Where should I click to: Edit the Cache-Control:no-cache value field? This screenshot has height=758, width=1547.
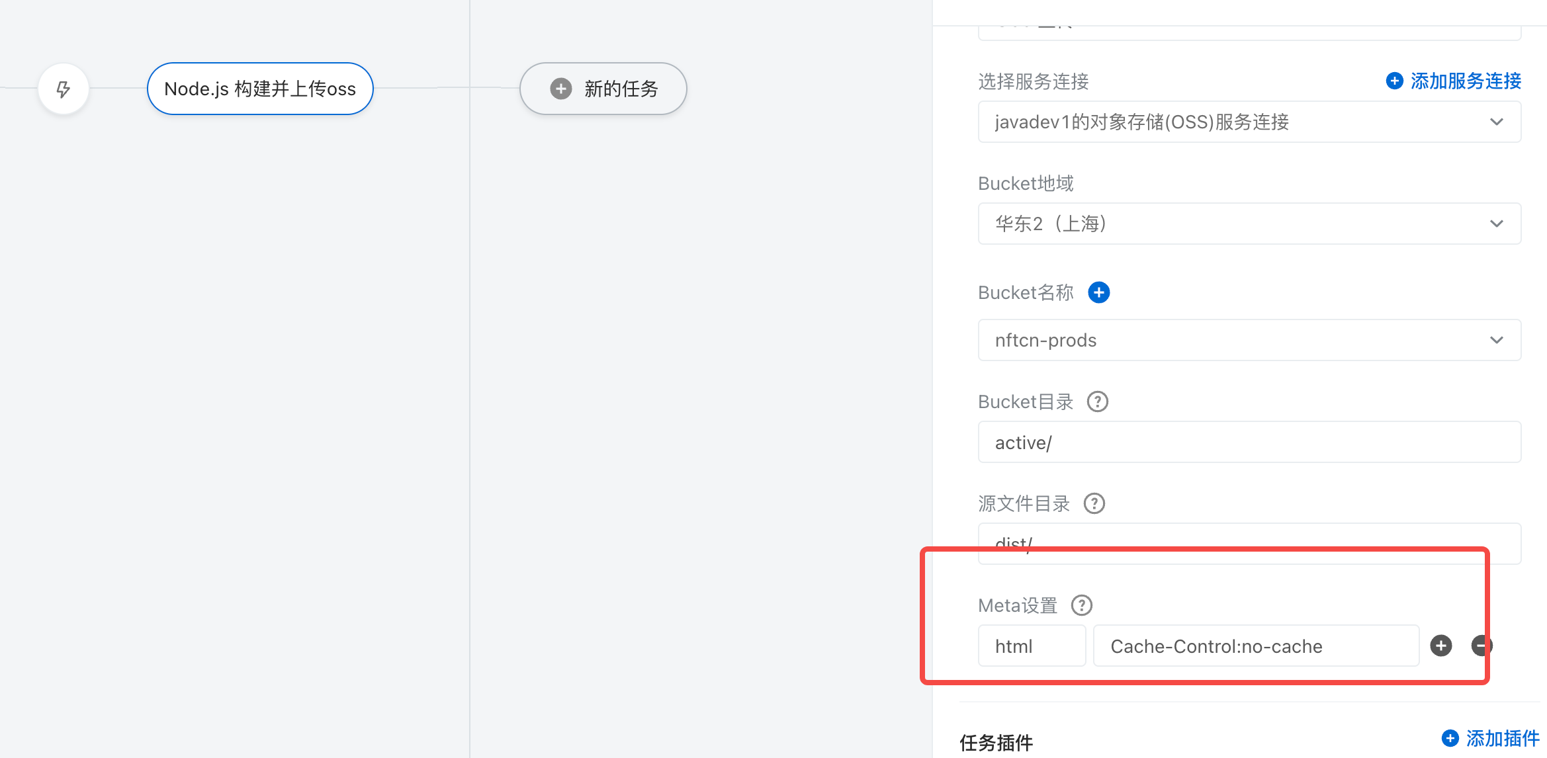[x=1255, y=646]
